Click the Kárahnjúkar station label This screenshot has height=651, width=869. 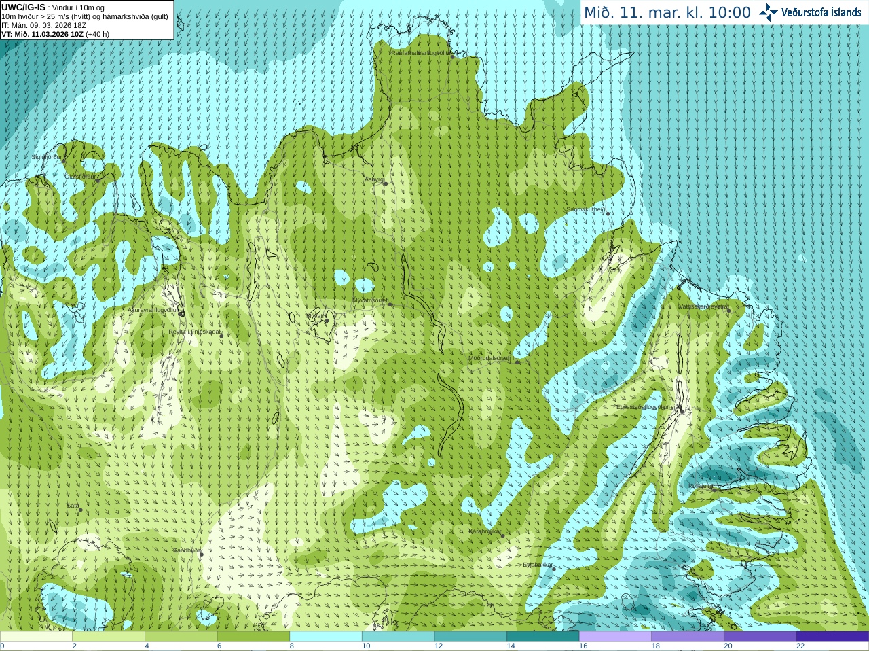tap(485, 531)
